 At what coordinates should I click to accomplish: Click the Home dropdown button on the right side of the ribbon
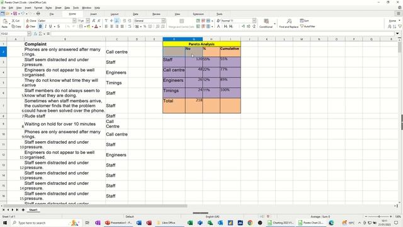[394, 21]
